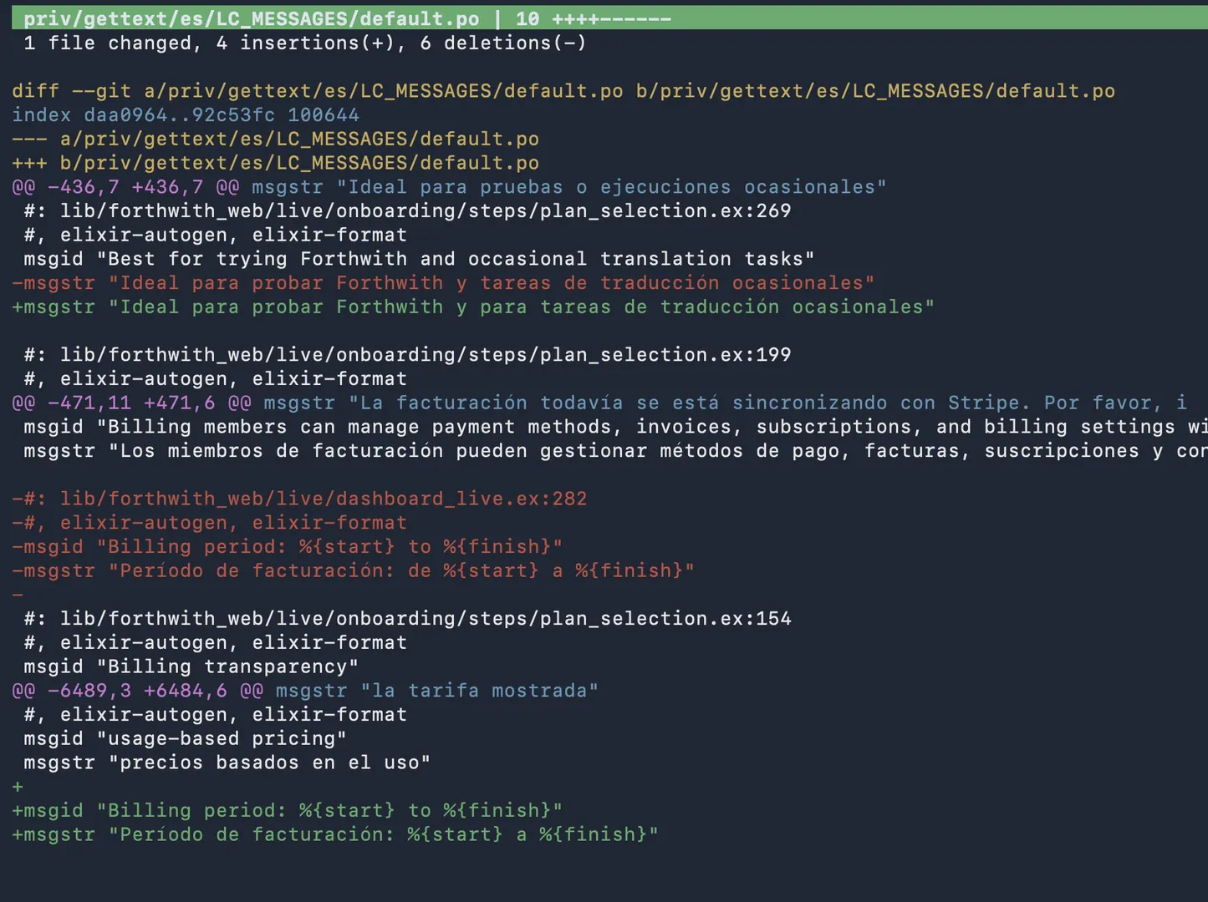The image size is (1208, 902).
Task: Click removed msgstr 'Período de facturación: de %{start}'
Action: click(x=353, y=570)
